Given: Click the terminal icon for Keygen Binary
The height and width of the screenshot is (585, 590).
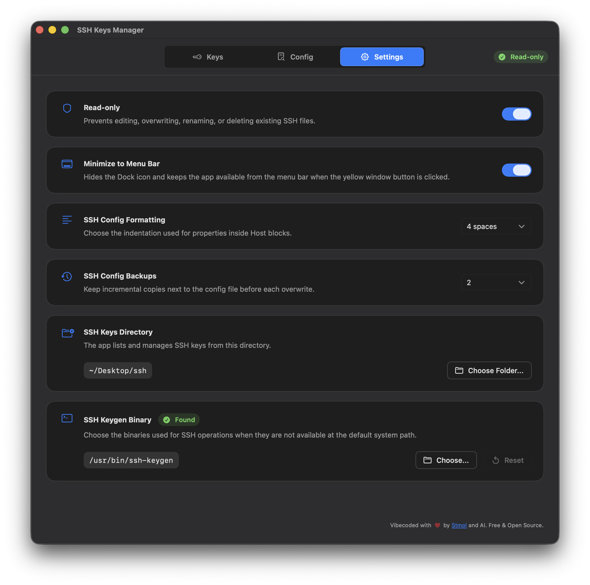Looking at the screenshot, I should [67, 418].
